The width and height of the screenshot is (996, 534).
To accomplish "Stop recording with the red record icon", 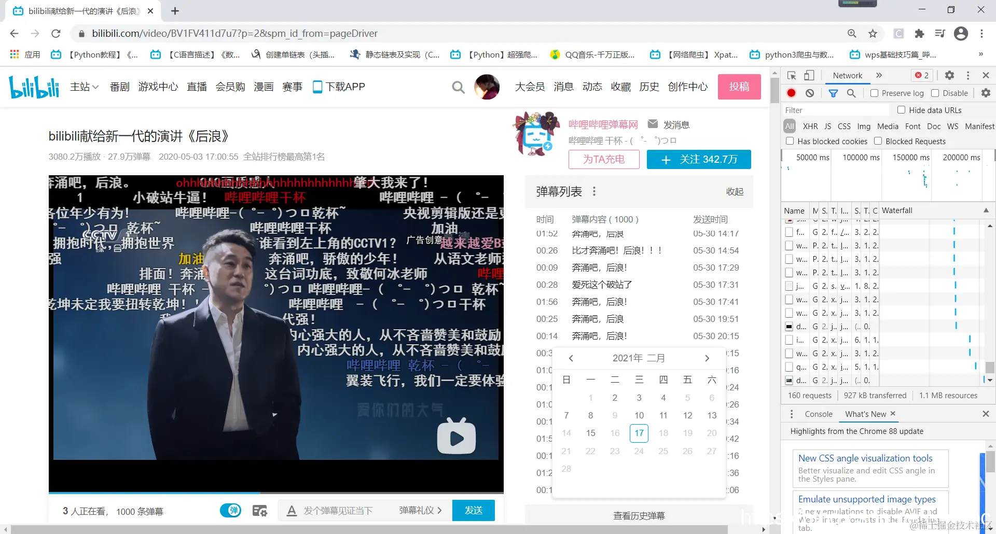I will pyautogui.click(x=791, y=93).
